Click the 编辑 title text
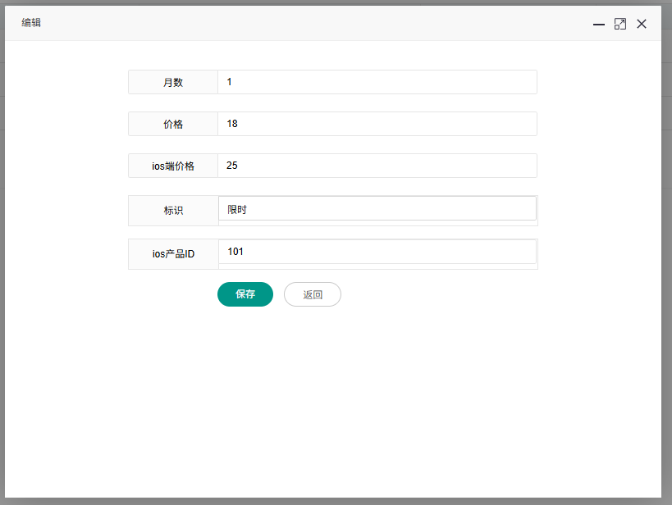Viewport: 672px width, 505px height. (31, 23)
